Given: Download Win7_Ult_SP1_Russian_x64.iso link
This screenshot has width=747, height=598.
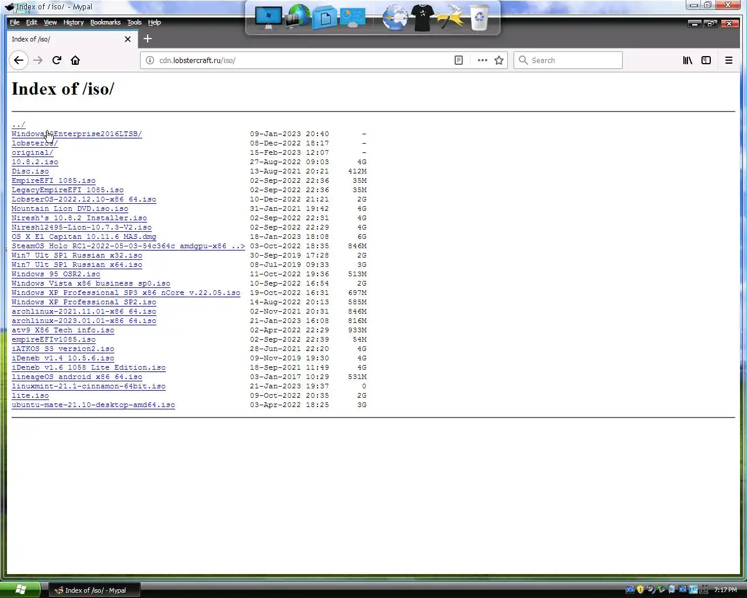Looking at the screenshot, I should [x=77, y=265].
